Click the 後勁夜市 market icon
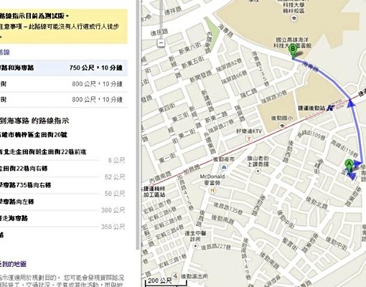This screenshot has height=287, width=366. [x=224, y=167]
